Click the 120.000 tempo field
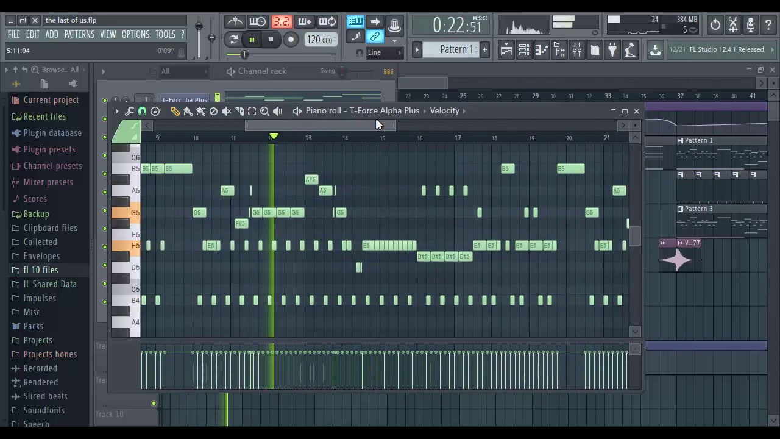Screen dimensions: 780x439 (320, 40)
